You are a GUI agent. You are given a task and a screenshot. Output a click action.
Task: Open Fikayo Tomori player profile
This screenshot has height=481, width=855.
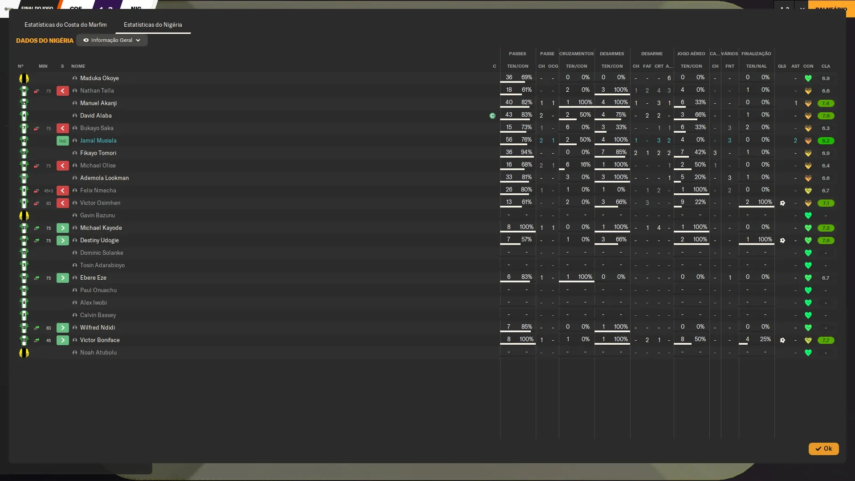(98, 153)
